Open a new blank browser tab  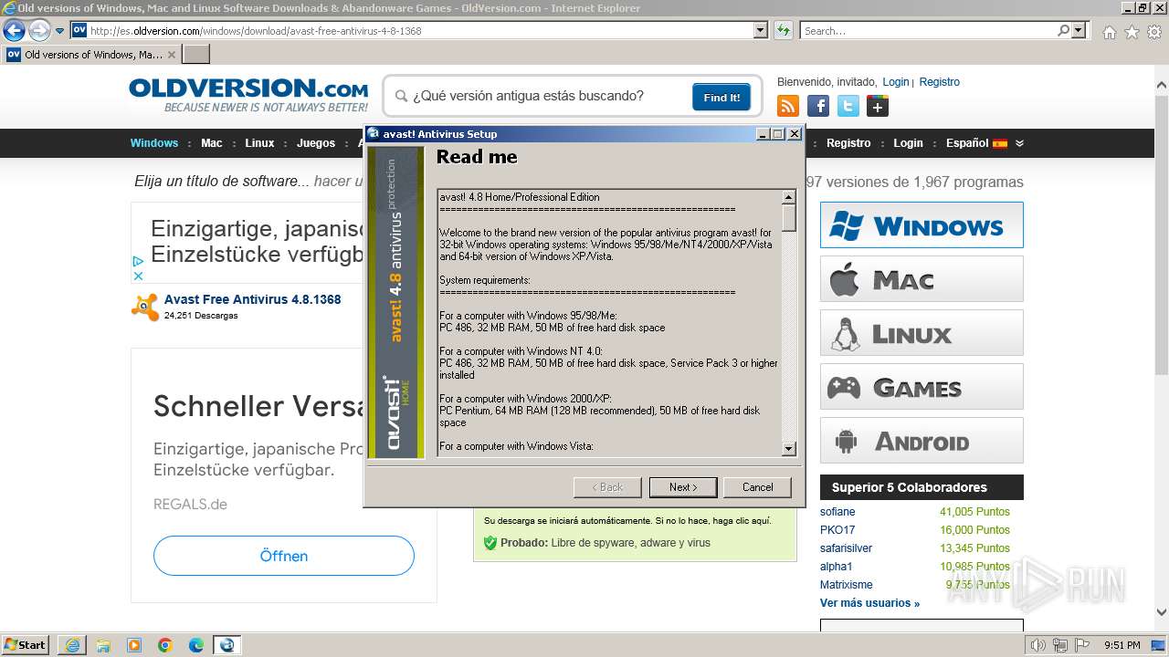pos(196,55)
